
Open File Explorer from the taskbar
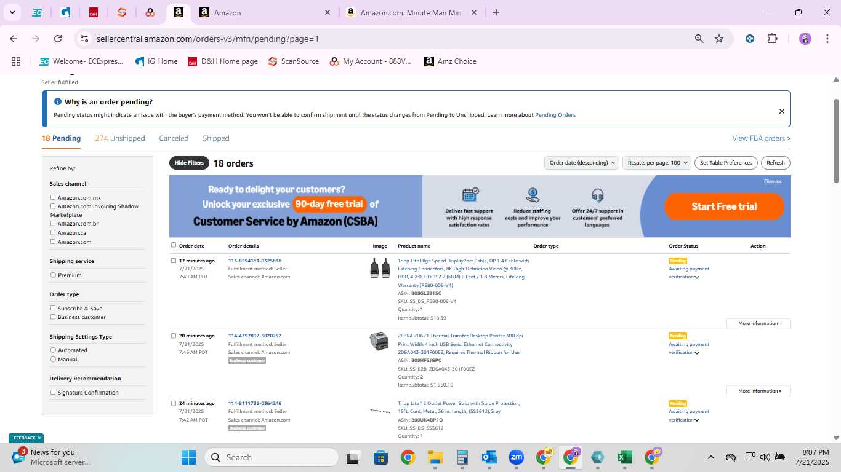(435, 457)
